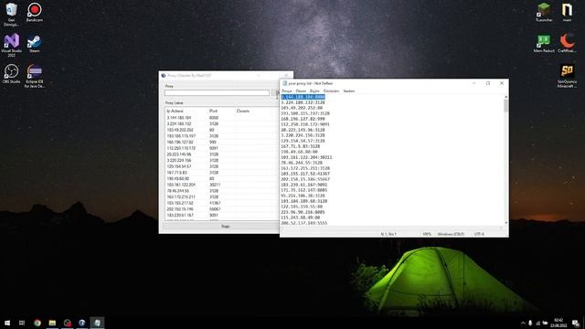This screenshot has width=585, height=329.
Task: Open the notification center icon
Action: 575,323
